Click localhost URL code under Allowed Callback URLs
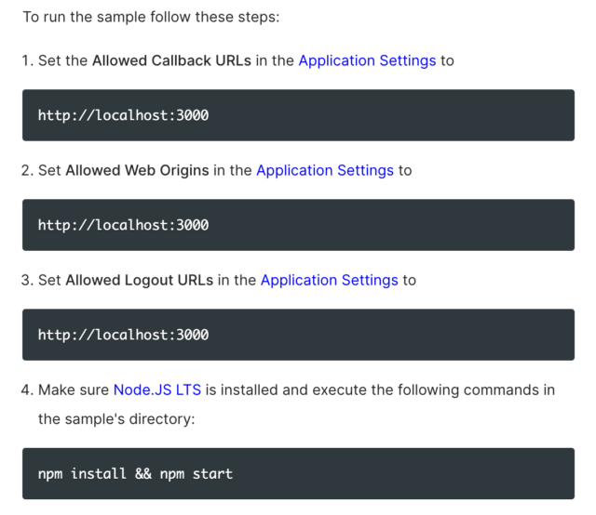The width and height of the screenshot is (596, 515). click(x=124, y=115)
